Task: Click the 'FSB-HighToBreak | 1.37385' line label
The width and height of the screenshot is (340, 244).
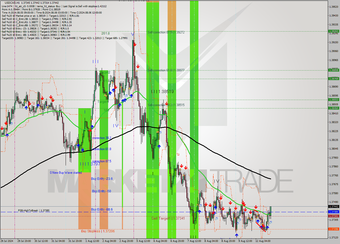Action: pyautogui.click(x=34, y=210)
